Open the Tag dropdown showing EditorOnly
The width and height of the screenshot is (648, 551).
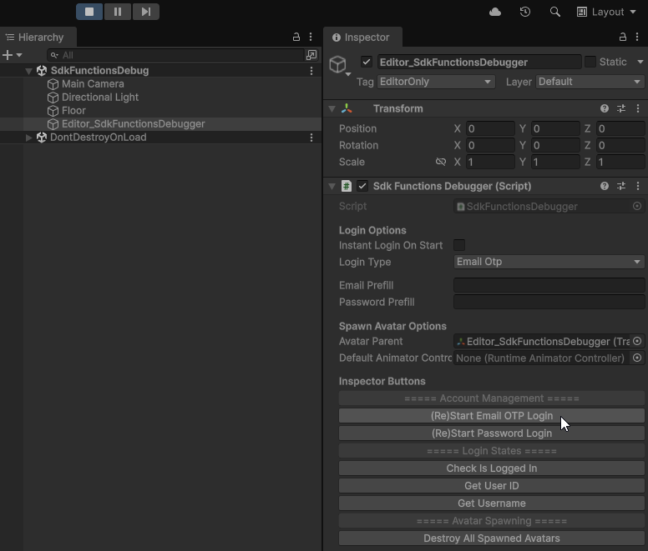click(x=435, y=82)
